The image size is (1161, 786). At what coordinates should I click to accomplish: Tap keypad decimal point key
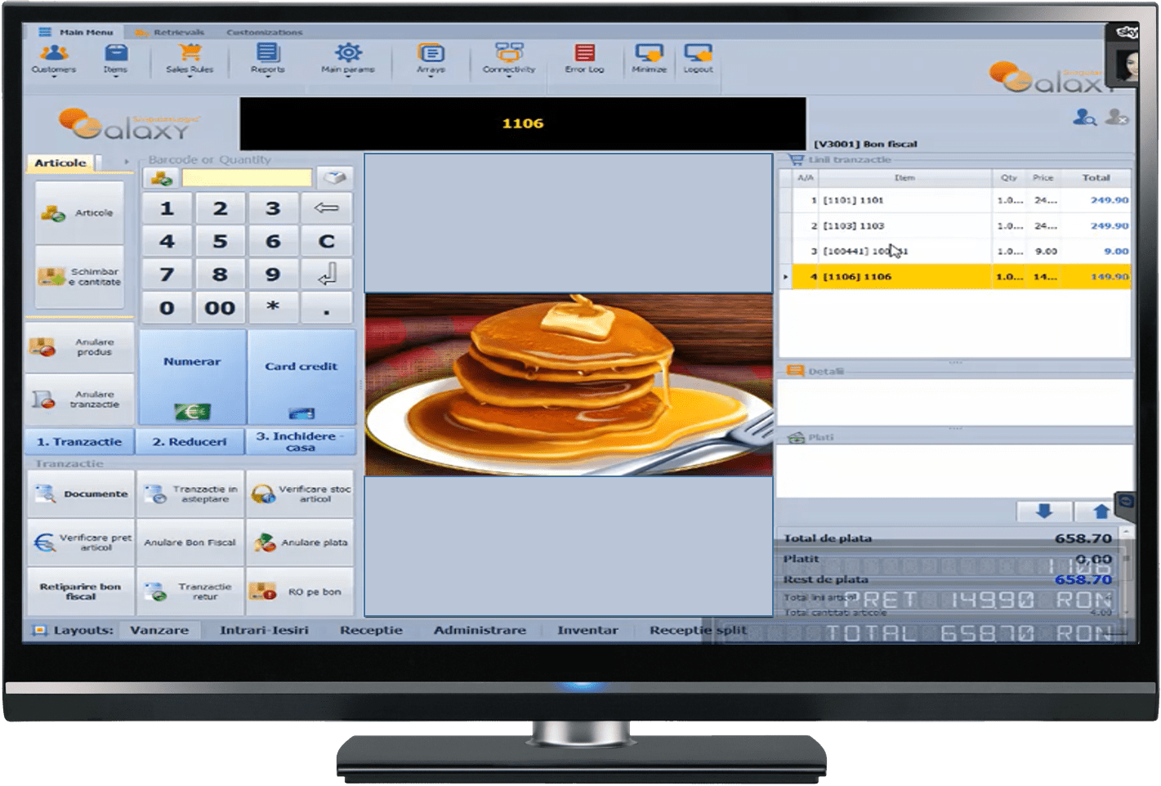[326, 308]
